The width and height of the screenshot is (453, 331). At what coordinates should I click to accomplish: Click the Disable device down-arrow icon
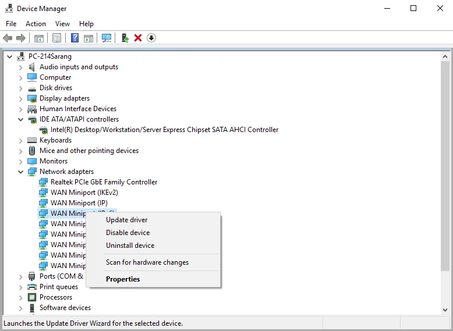click(151, 38)
